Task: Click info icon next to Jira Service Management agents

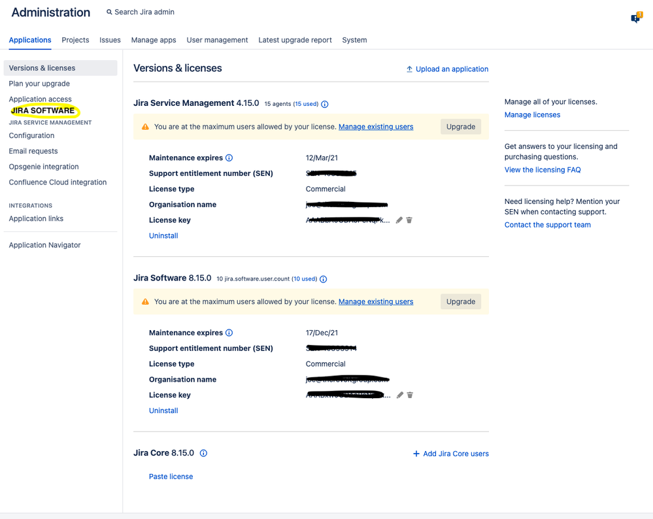Action: tap(325, 104)
